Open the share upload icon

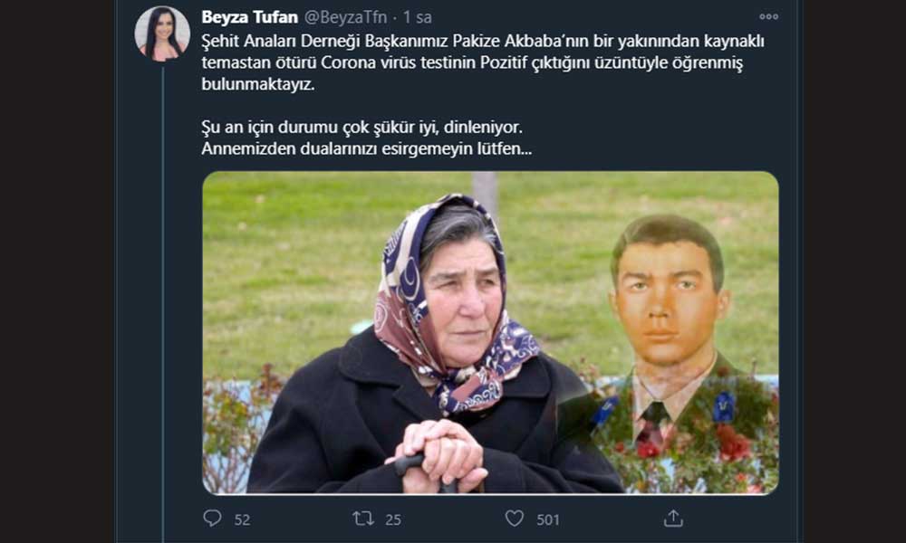(x=673, y=518)
